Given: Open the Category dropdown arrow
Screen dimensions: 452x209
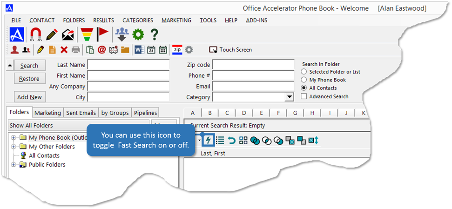Looking at the screenshot, I should point(289,97).
